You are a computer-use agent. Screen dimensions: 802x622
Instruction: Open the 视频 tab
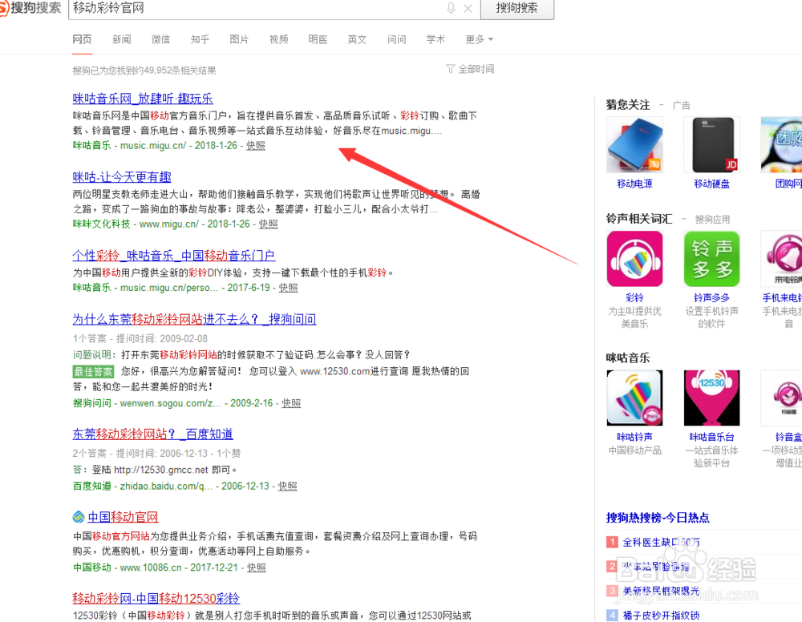(279, 39)
